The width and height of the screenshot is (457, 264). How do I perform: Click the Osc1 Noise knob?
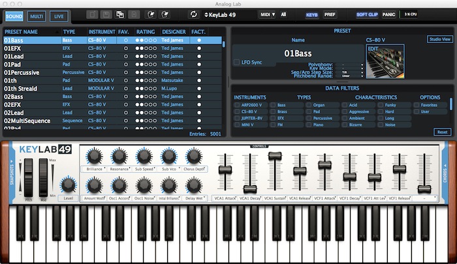click(x=144, y=186)
